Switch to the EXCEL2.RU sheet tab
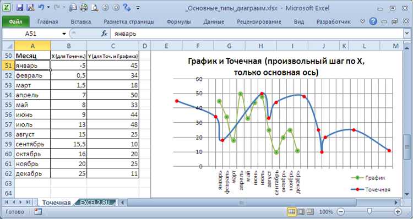The image size is (413, 219). pyautogui.click(x=95, y=202)
